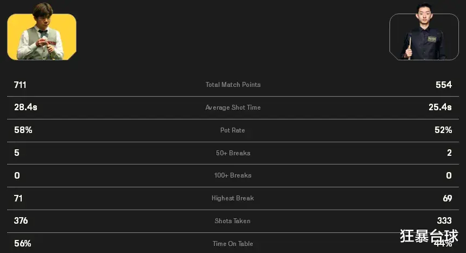Image resolution: width=466 pixels, height=253 pixels.
Task: Click the Pot Rate label
Action: [233, 130]
